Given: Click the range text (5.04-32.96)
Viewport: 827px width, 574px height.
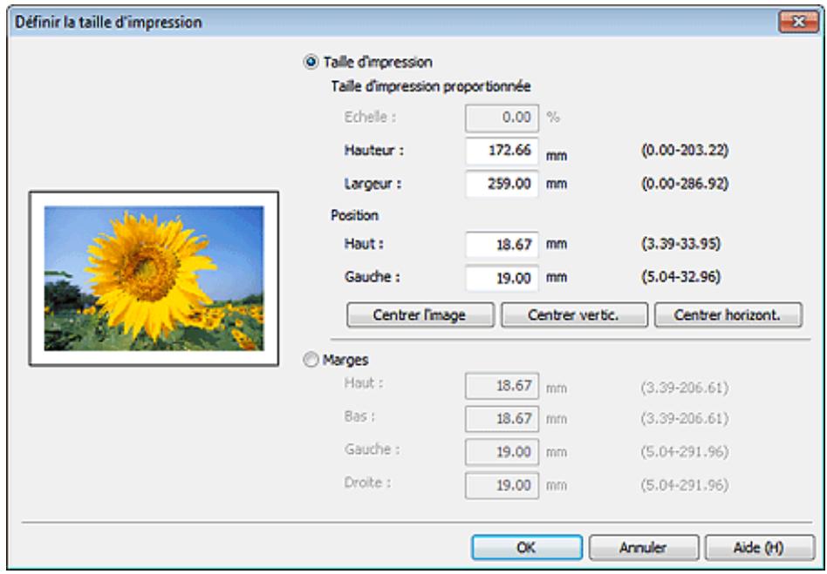Looking at the screenshot, I should [x=680, y=277].
